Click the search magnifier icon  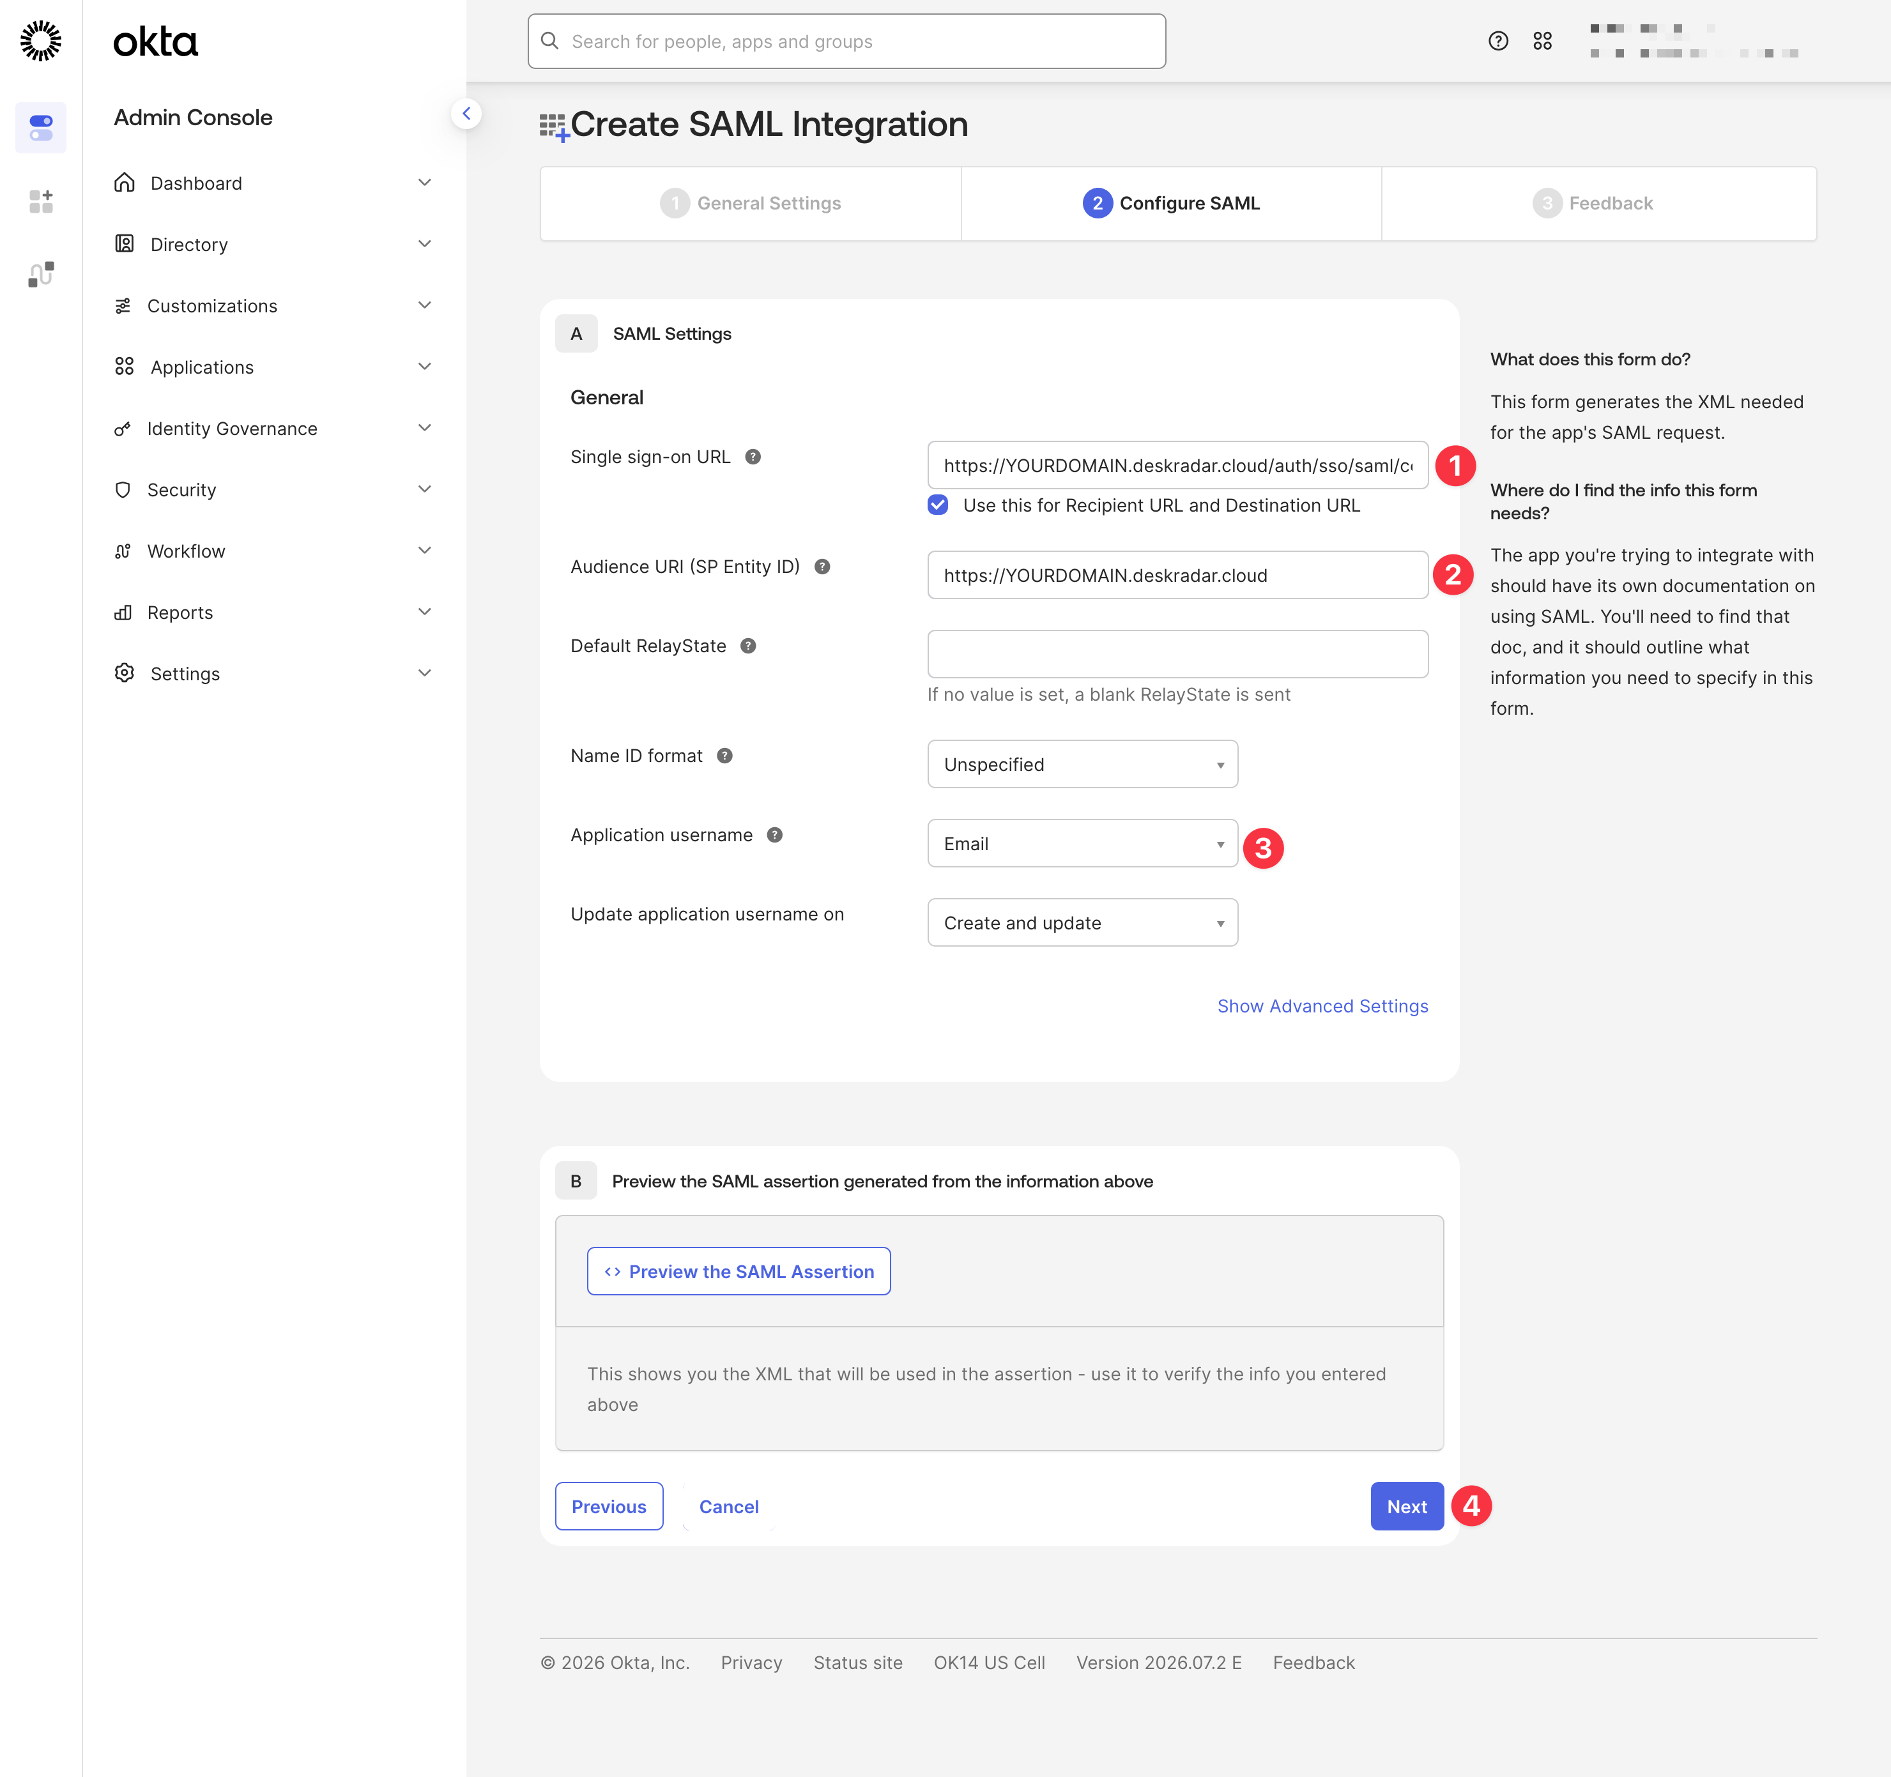[x=550, y=41]
